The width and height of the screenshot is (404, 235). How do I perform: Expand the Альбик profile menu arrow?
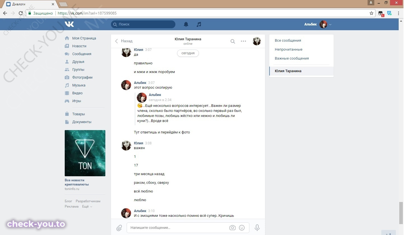click(x=330, y=25)
